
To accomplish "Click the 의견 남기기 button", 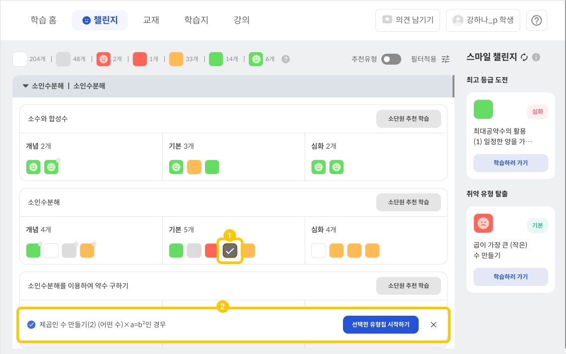I will tap(407, 20).
